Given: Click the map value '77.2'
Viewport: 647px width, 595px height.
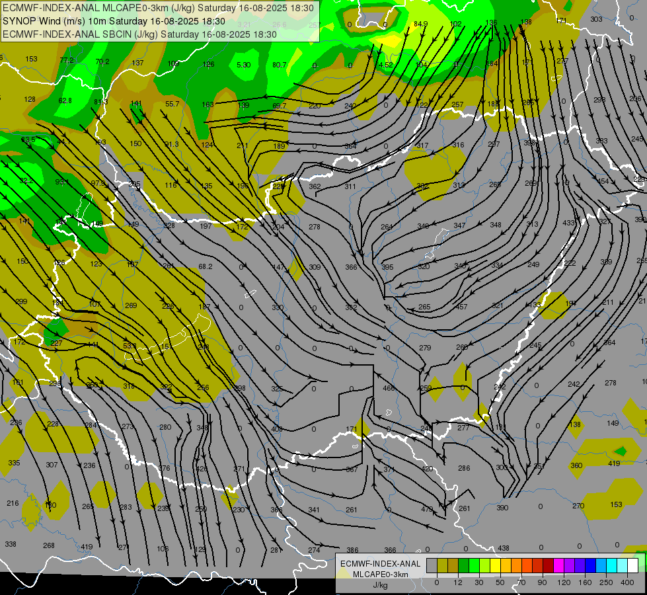Looking at the screenshot, I should [x=67, y=60].
